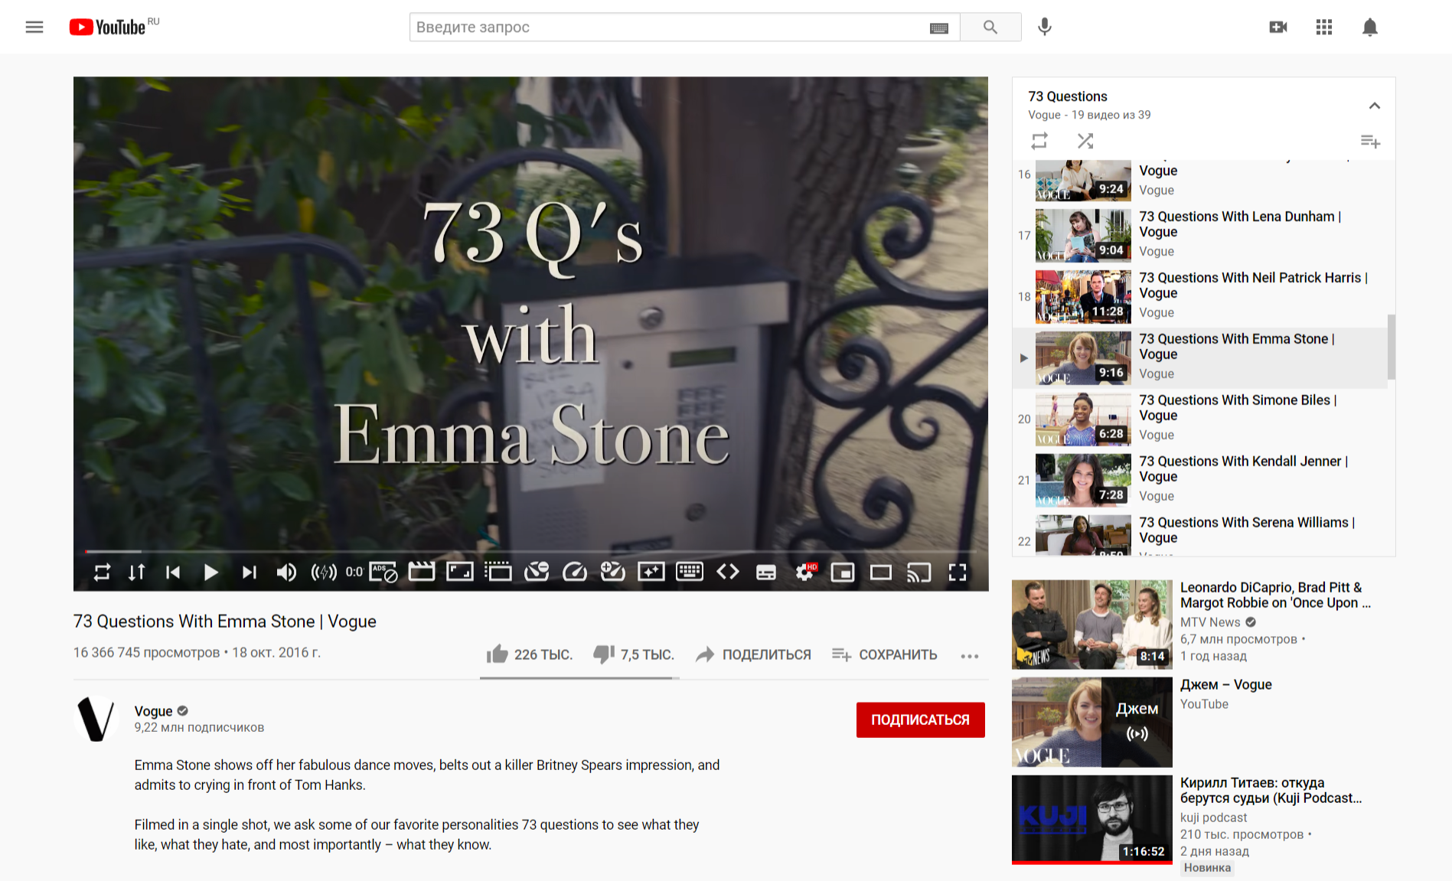
Task: Open 73 Questions With Serena Williams
Action: tap(1200, 536)
